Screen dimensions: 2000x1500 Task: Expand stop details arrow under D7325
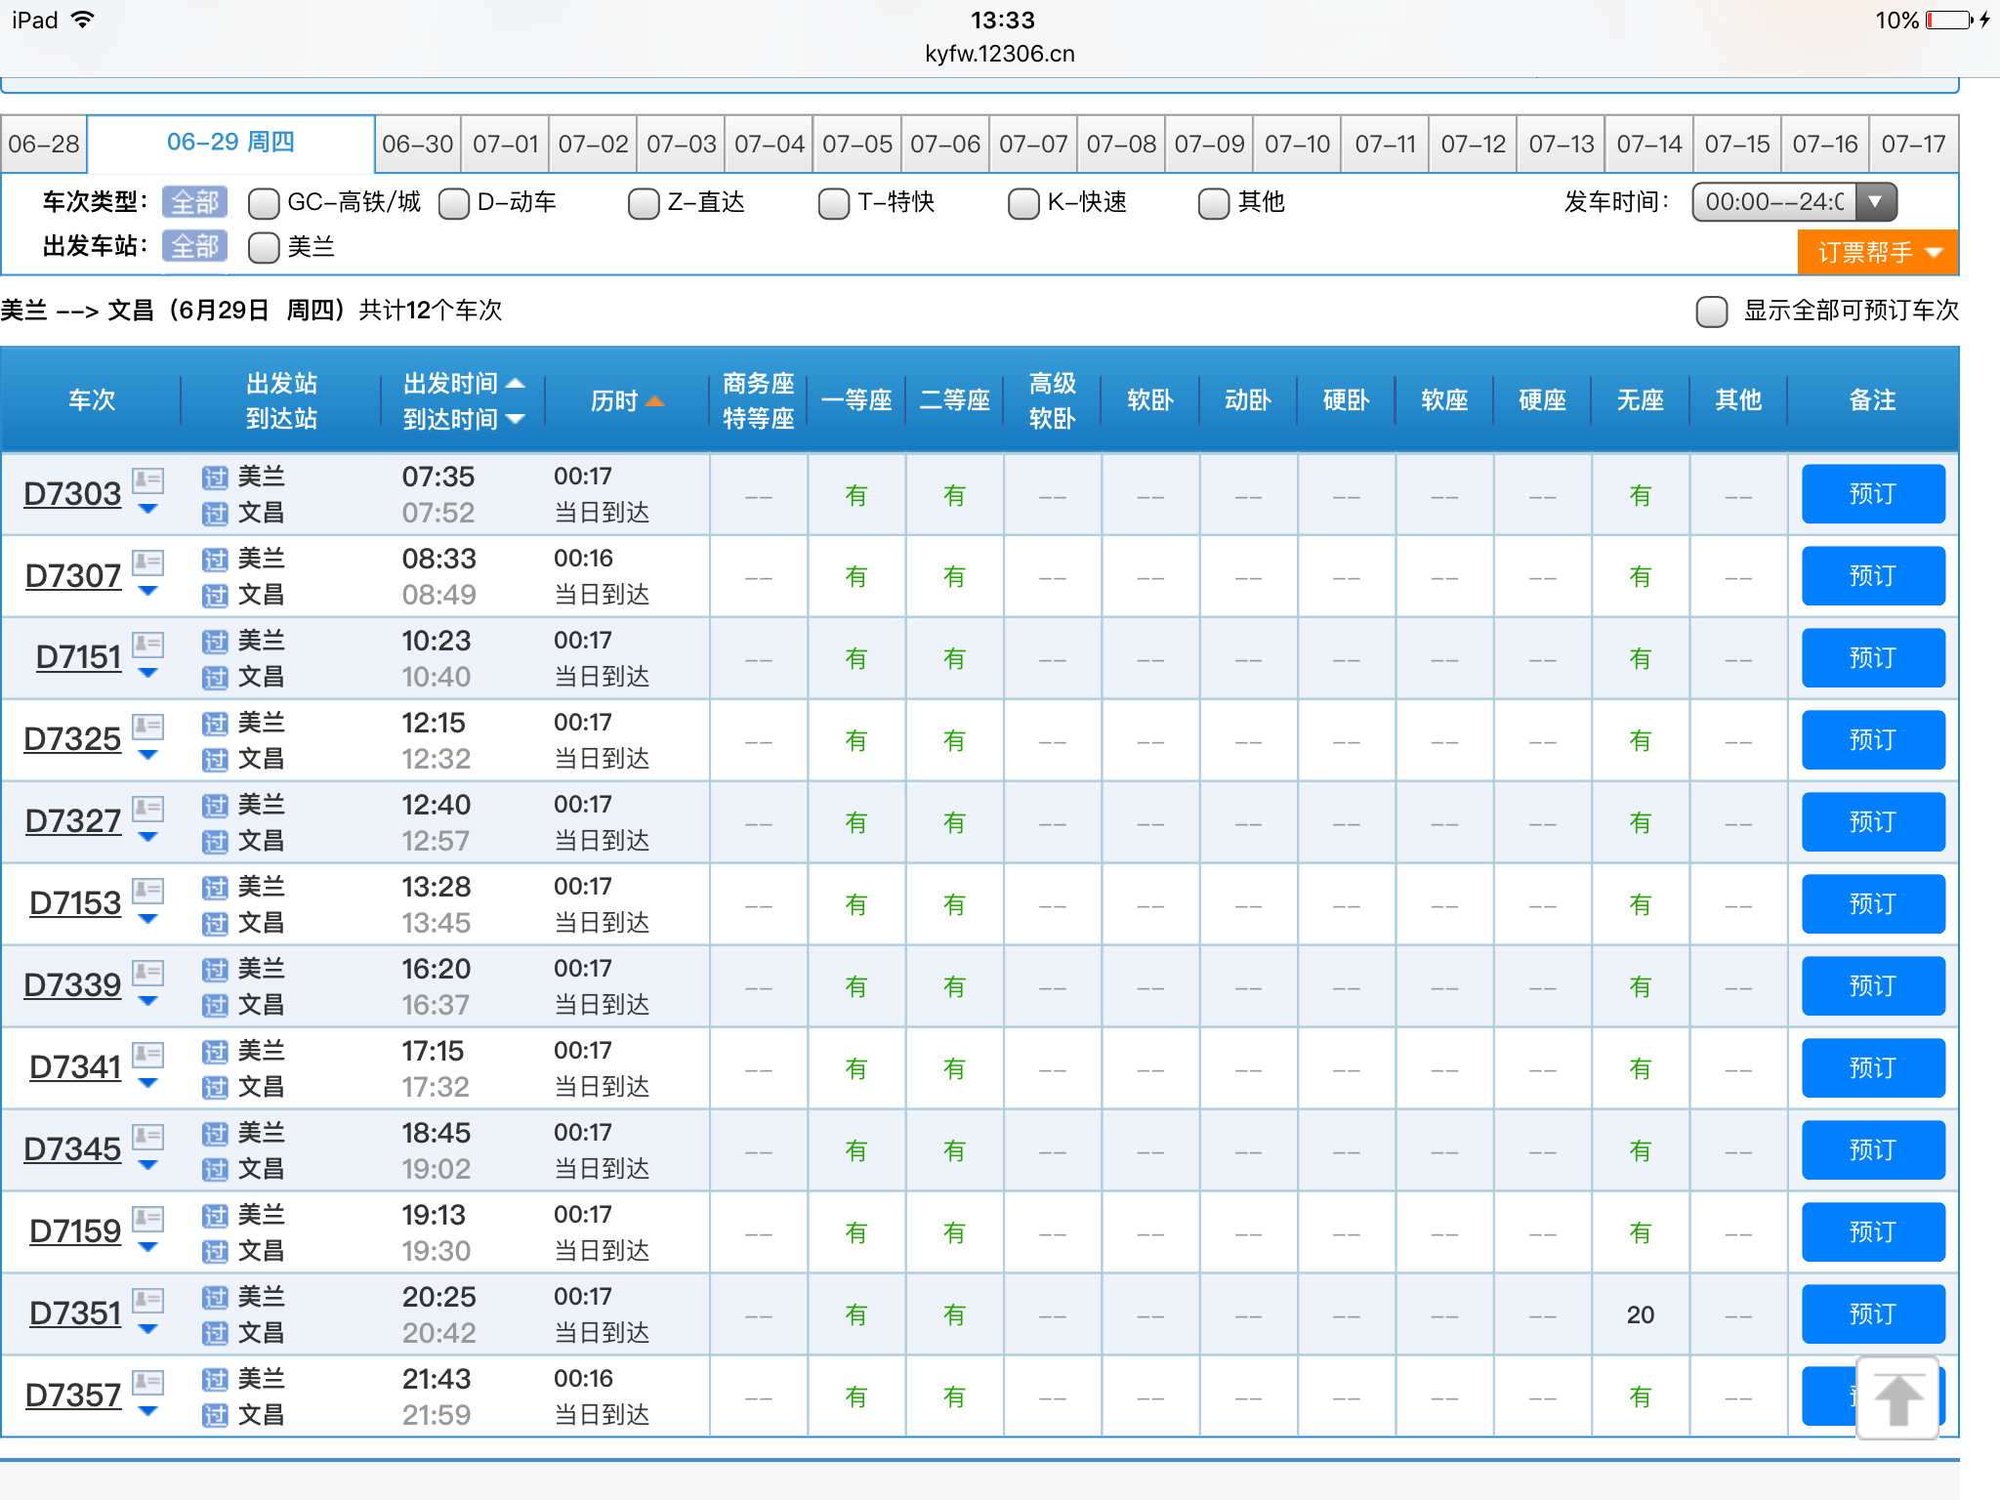coord(148,755)
